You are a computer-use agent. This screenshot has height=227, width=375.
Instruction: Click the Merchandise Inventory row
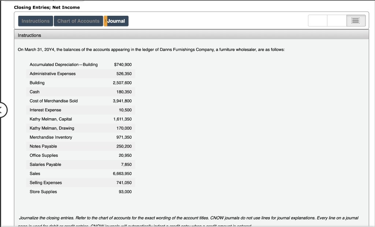(x=81, y=137)
